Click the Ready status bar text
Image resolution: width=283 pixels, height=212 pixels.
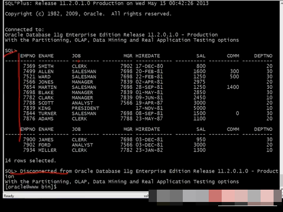(9, 196)
